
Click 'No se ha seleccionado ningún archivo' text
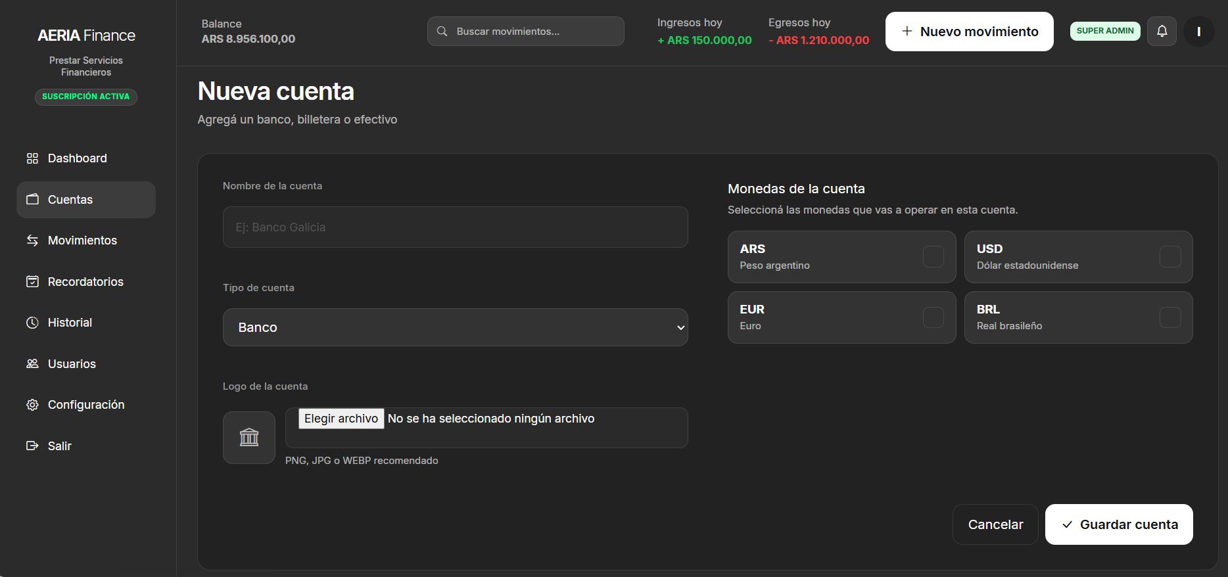click(491, 419)
